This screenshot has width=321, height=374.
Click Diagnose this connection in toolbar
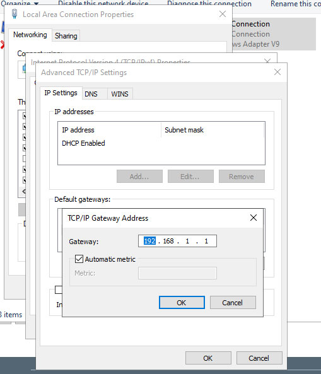(209, 3)
